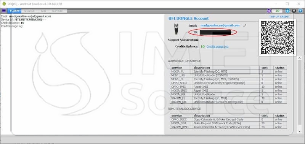Open the ADB tab
This screenshot has height=144, width=305.
point(43,11)
